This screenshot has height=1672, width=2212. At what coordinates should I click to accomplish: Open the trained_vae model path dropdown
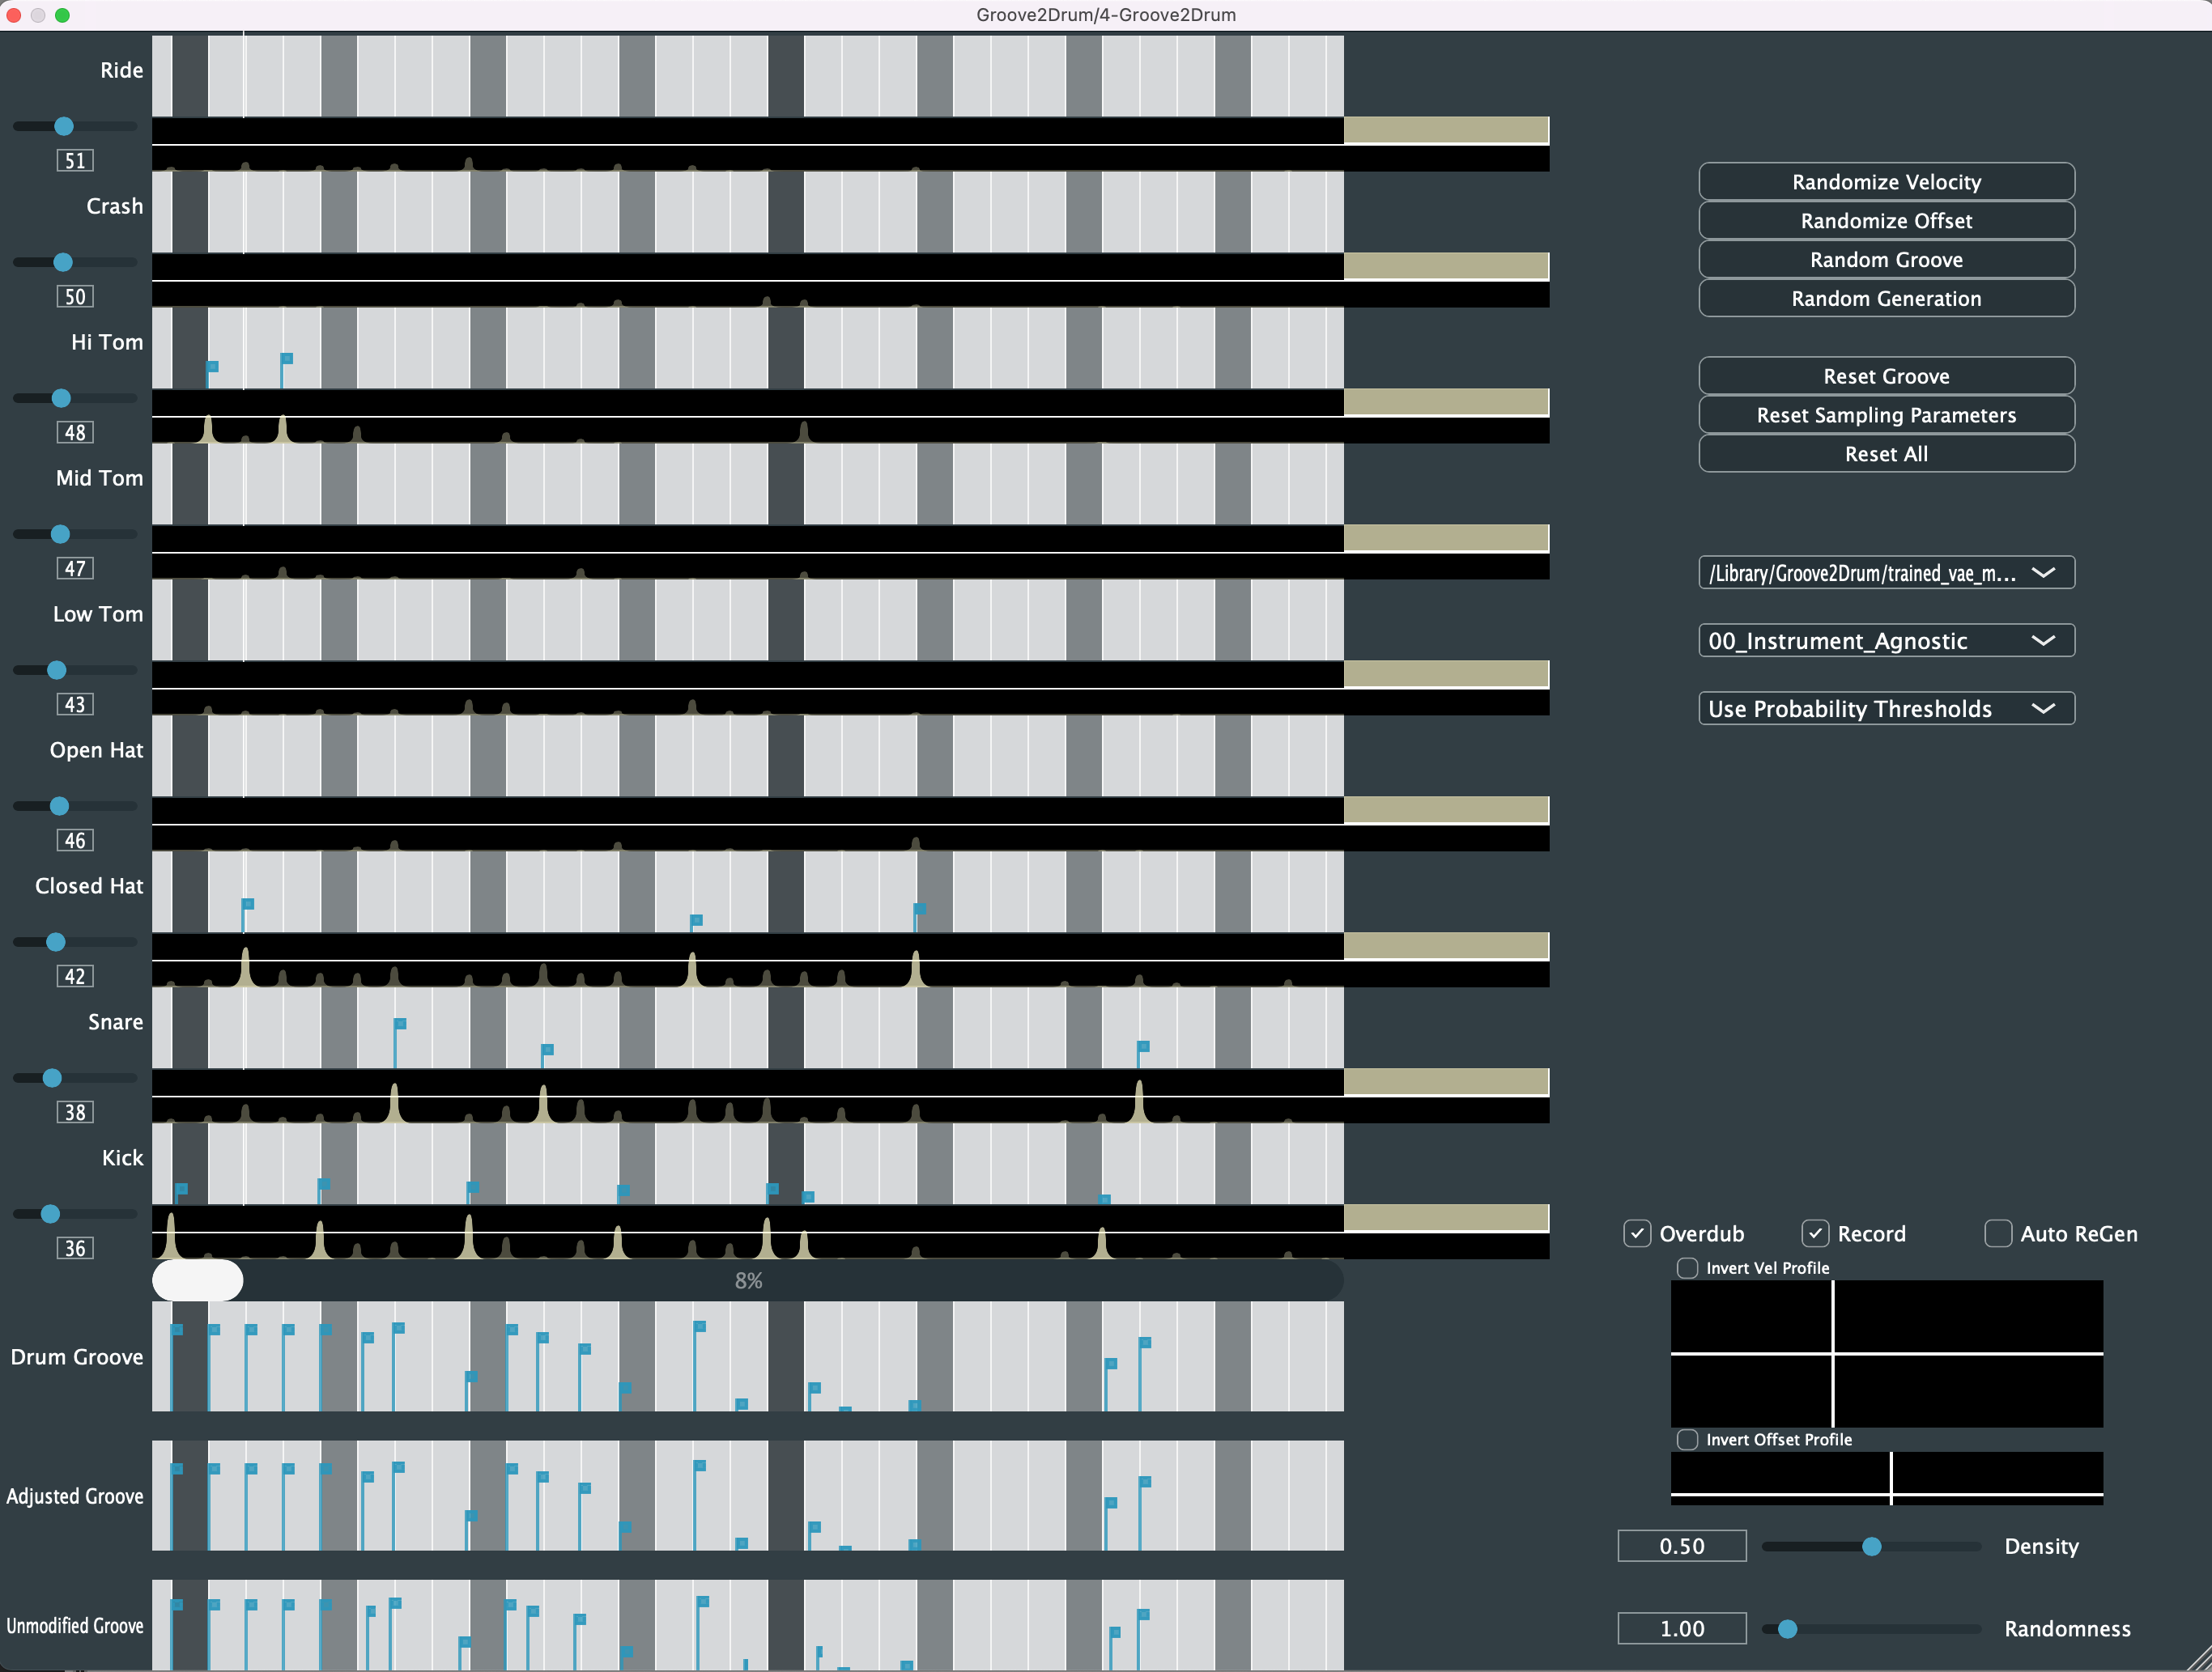click(x=1886, y=573)
